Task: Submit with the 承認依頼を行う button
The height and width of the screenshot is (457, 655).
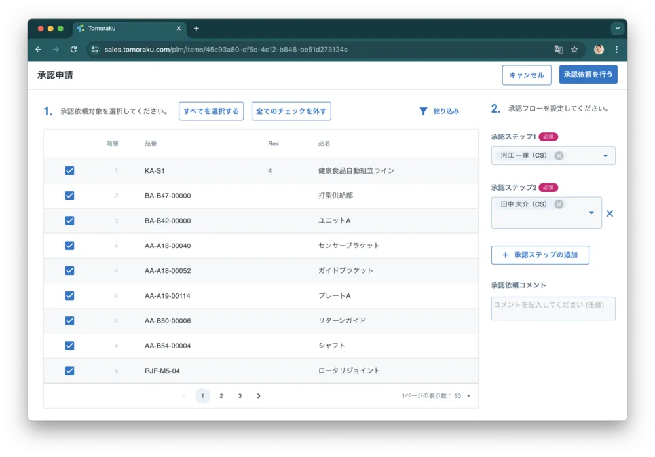Action: point(588,75)
